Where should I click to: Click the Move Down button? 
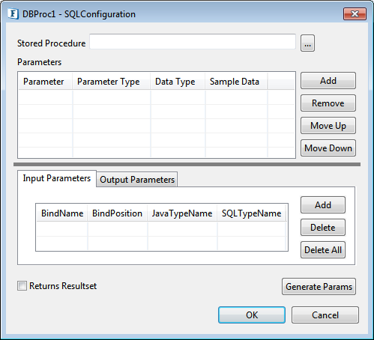pyautogui.click(x=328, y=148)
